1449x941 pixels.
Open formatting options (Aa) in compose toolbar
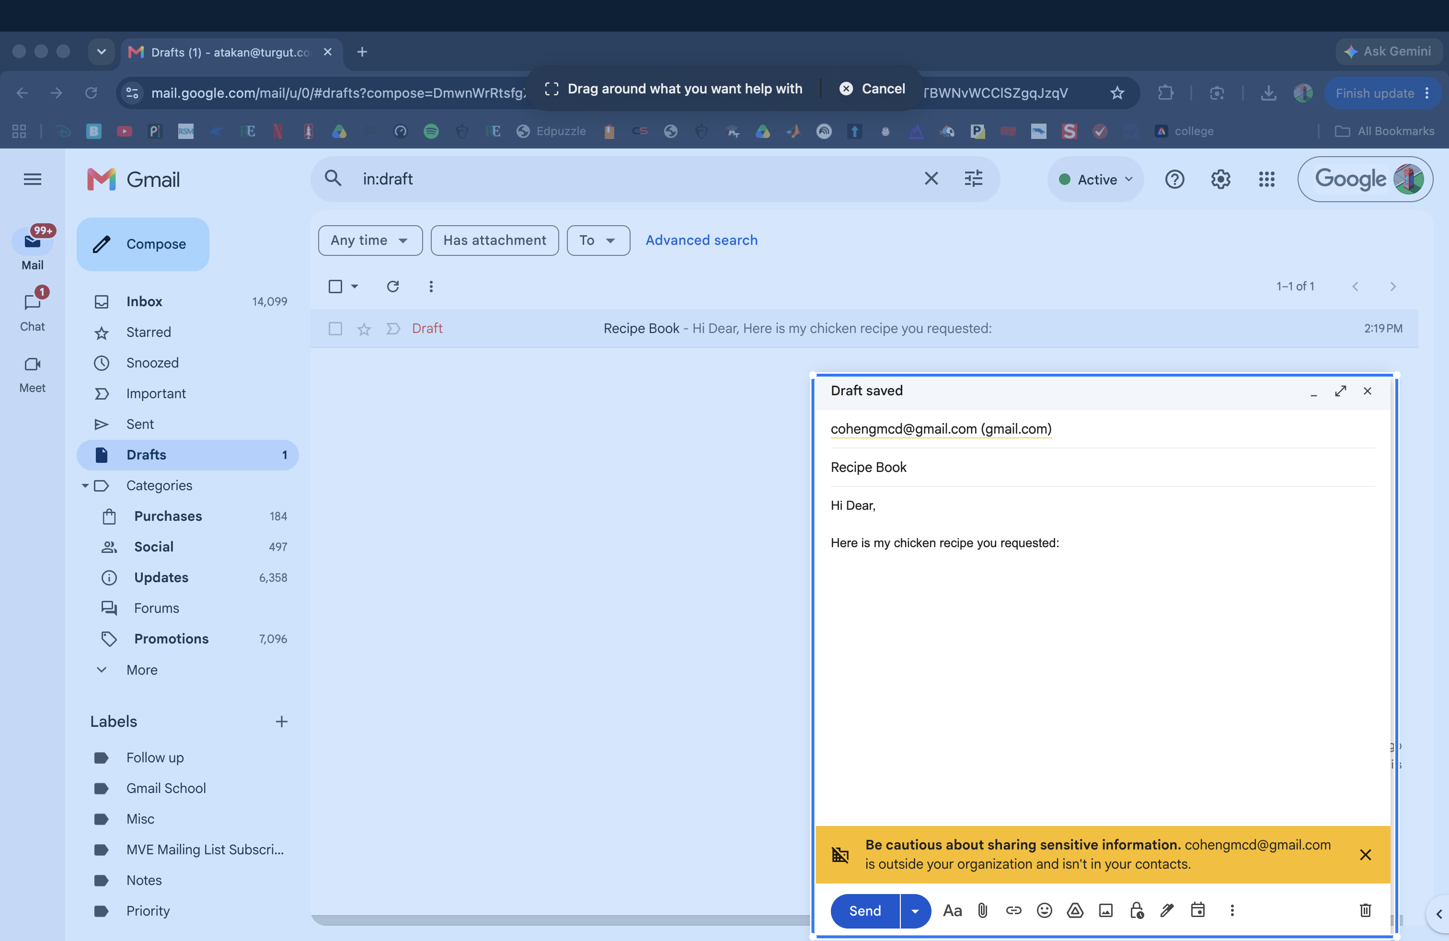pyautogui.click(x=952, y=910)
